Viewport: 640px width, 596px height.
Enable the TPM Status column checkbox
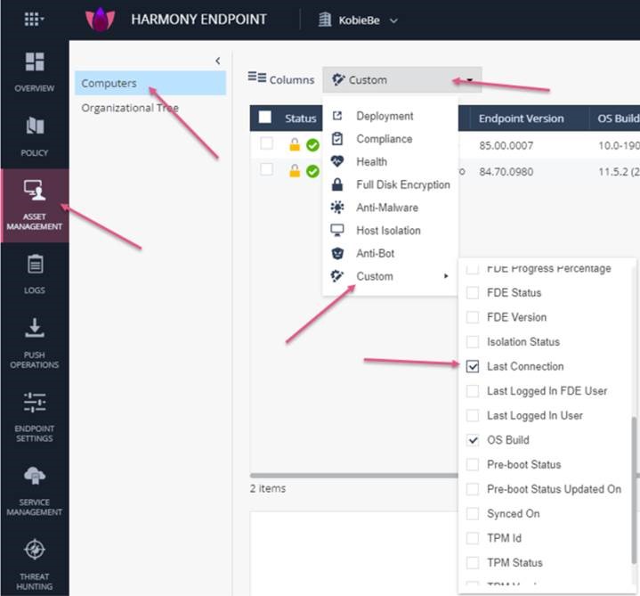point(473,562)
